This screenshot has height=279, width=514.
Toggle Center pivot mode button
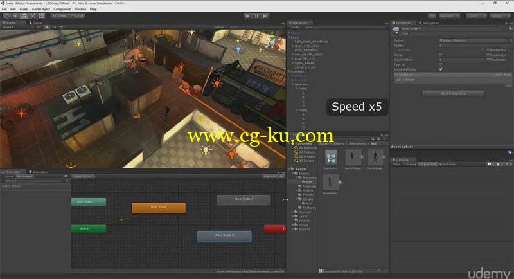pyautogui.click(x=59, y=15)
